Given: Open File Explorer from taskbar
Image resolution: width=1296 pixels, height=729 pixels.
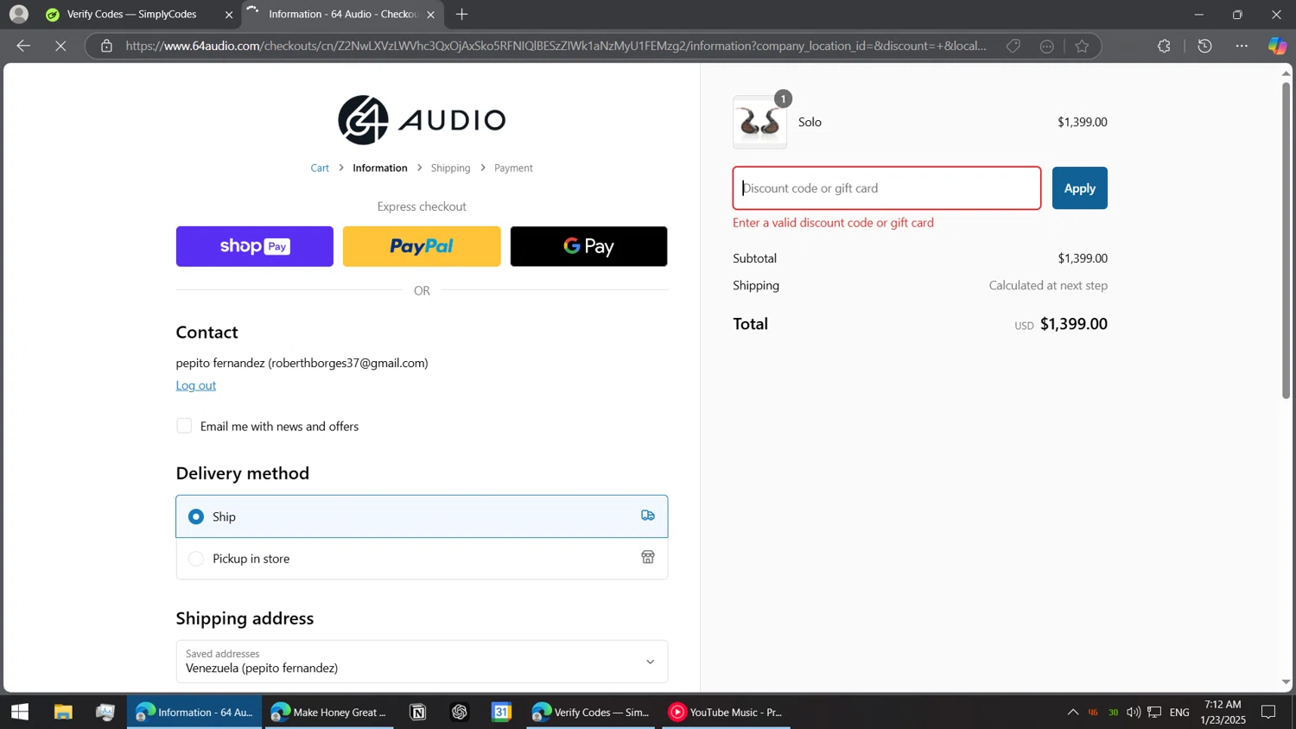Looking at the screenshot, I should (63, 713).
